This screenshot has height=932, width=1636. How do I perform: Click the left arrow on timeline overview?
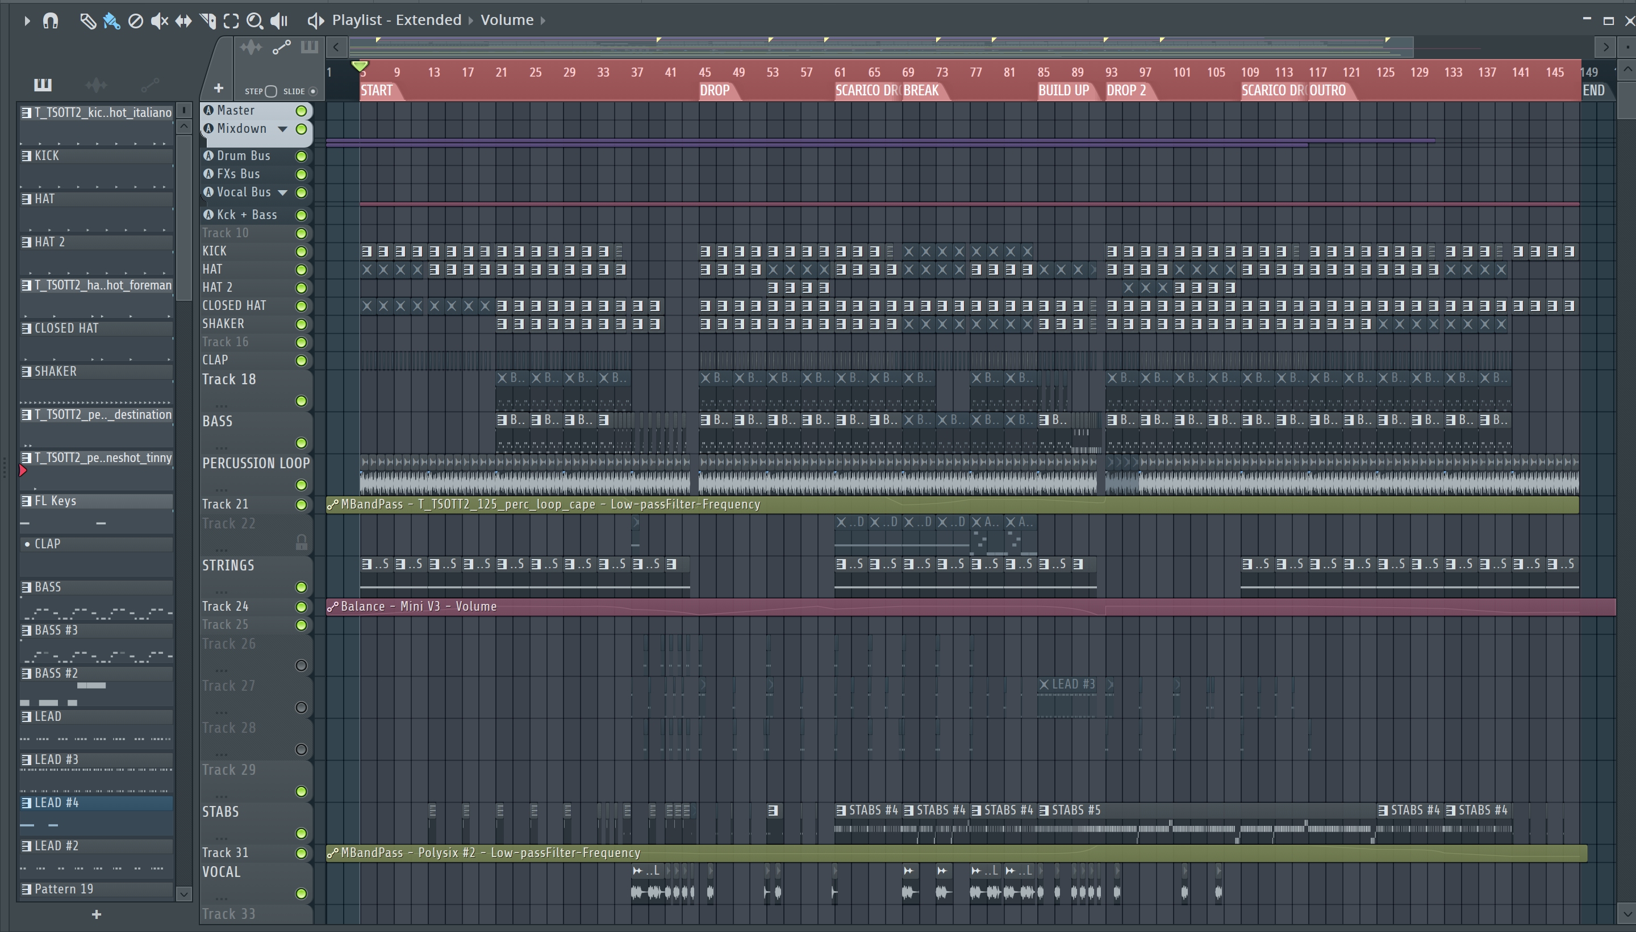(x=336, y=47)
